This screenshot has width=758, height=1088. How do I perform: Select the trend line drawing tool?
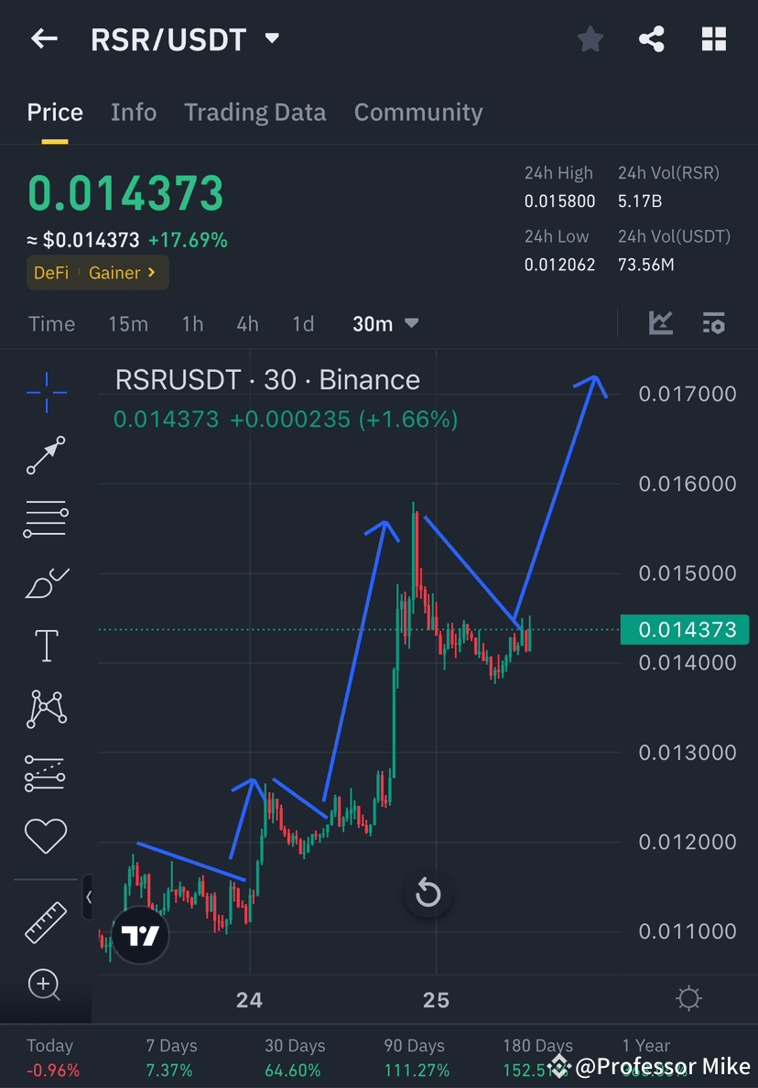(45, 455)
